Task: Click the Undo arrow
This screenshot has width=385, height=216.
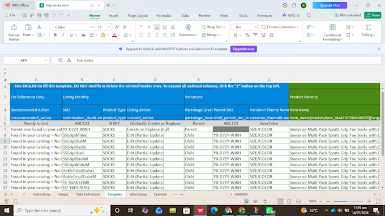Action: (54, 15)
